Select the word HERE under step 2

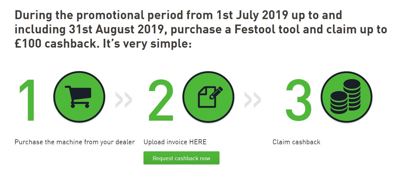click(197, 142)
